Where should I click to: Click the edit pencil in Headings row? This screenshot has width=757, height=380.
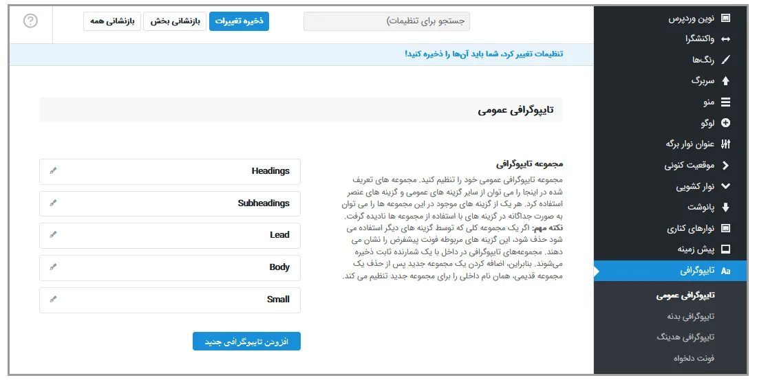pyautogui.click(x=53, y=170)
